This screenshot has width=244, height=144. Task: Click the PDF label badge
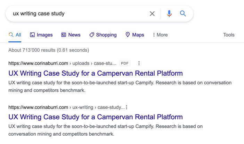(125, 63)
